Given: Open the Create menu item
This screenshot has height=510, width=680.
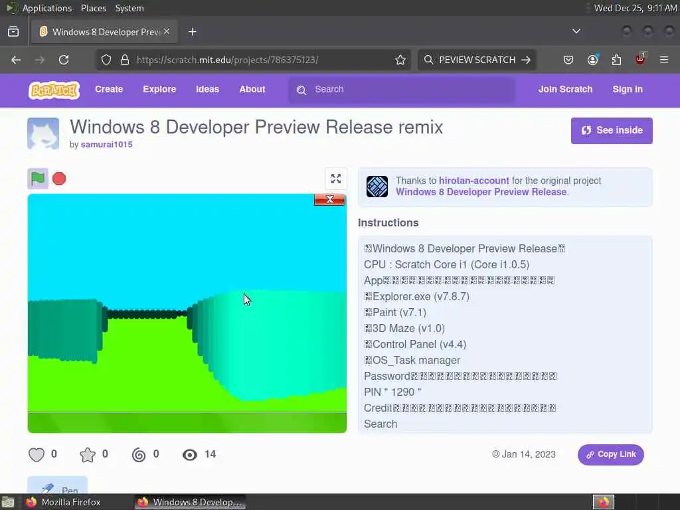Looking at the screenshot, I should coord(109,90).
